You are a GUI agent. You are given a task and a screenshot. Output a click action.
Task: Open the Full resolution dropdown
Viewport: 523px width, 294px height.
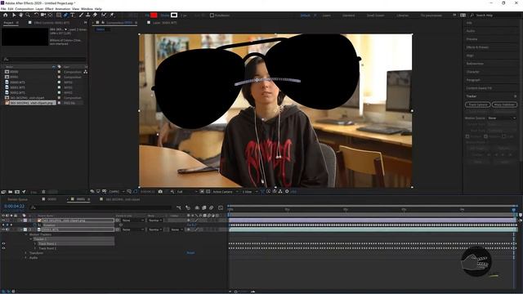tap(187, 192)
